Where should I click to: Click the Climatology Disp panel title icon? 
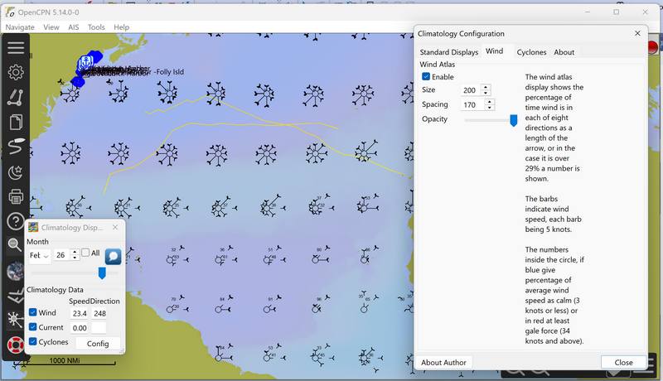click(33, 227)
